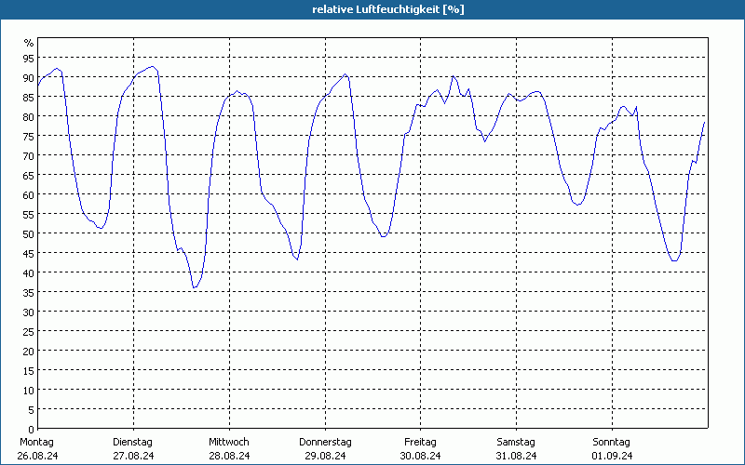745x465 pixels.
Task: Click the curve's end point on Sunday
Action: 704,123
